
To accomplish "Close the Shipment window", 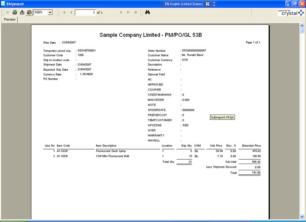I will [302, 4].
